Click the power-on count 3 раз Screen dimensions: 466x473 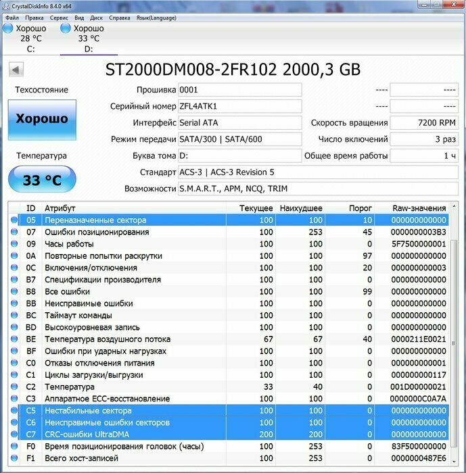coord(424,139)
